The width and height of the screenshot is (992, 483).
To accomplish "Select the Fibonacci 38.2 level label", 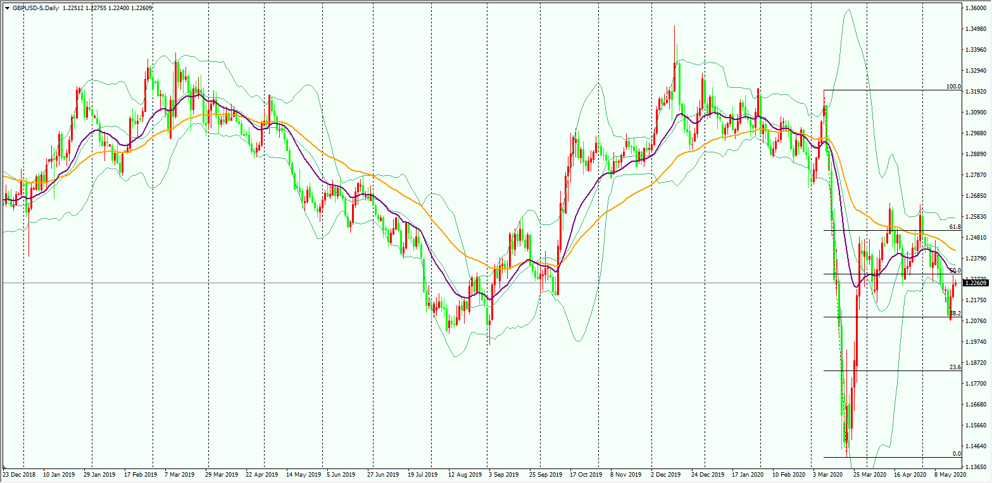I will [x=955, y=314].
